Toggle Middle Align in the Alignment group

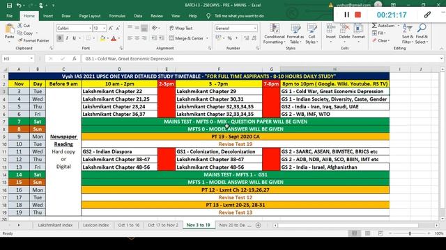pos(137,28)
